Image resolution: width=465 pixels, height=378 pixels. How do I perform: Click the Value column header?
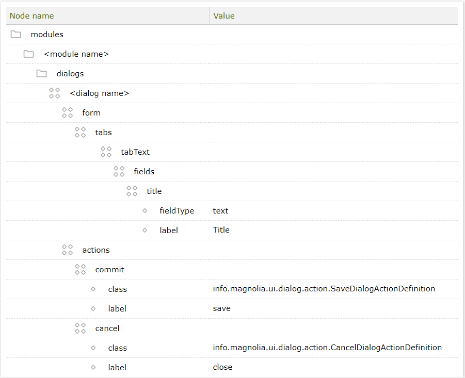224,15
